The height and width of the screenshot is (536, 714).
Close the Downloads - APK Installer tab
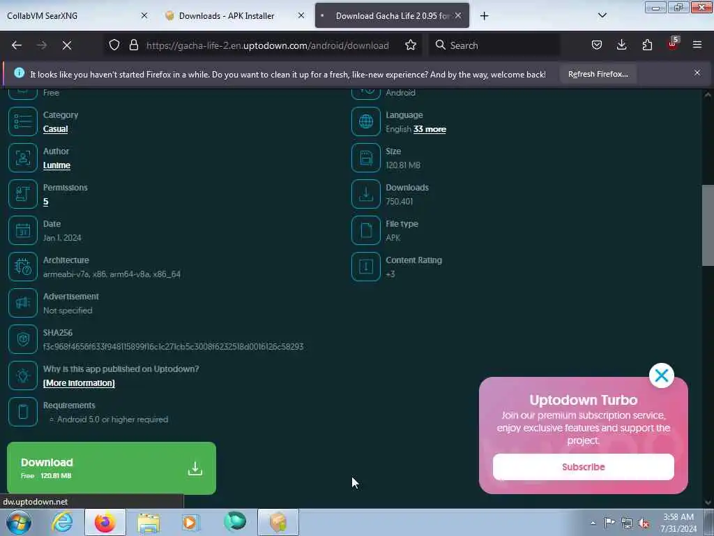pos(301,15)
